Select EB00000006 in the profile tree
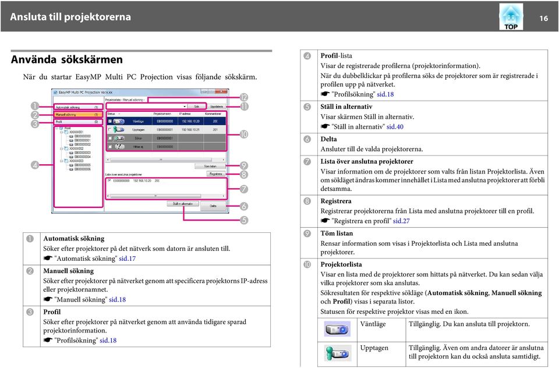This screenshot has width=559, height=368. point(82,169)
